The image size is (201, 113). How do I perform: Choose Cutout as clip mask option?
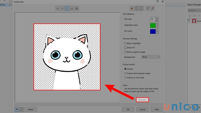click(x=125, y=78)
